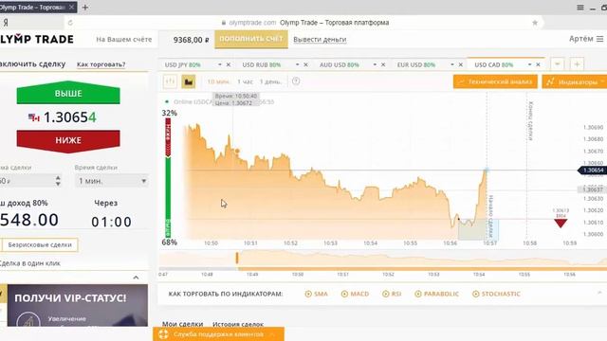
Task: Open a new browser tab
Action: [85, 7]
